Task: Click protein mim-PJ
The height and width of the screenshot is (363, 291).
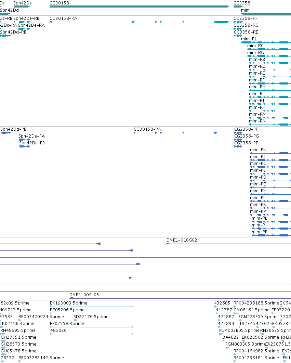Action: tap(259, 225)
